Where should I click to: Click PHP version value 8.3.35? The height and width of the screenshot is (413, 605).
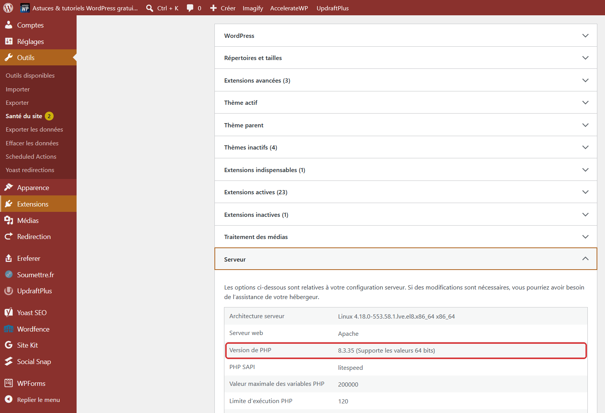(x=386, y=350)
